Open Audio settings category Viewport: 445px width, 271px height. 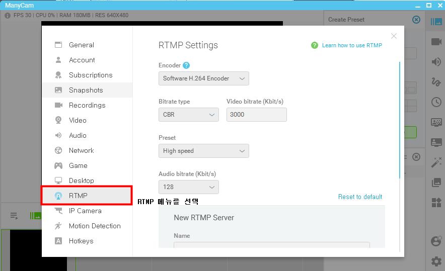click(x=87, y=135)
